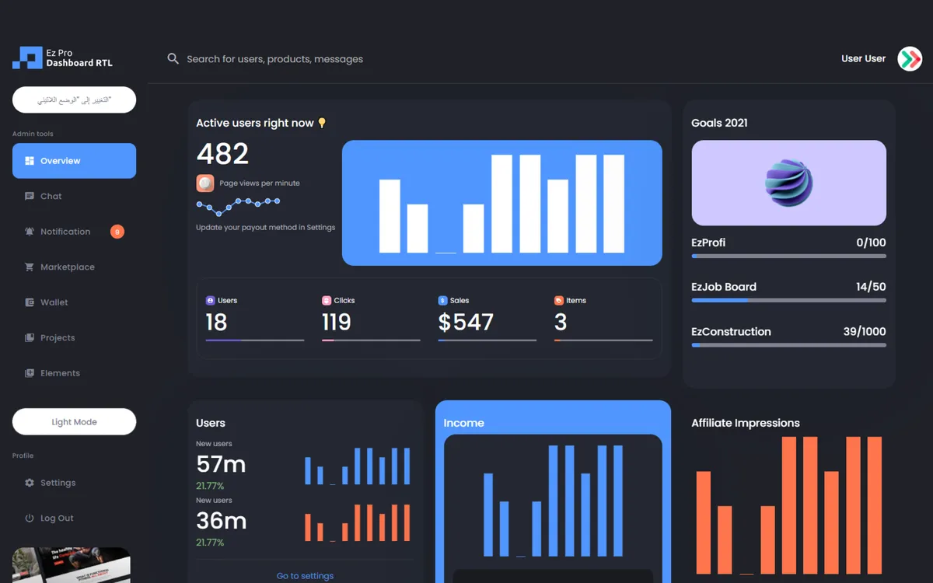Screen dimensions: 933x583
Task: Click the 57m new users value
Action: tap(221, 464)
